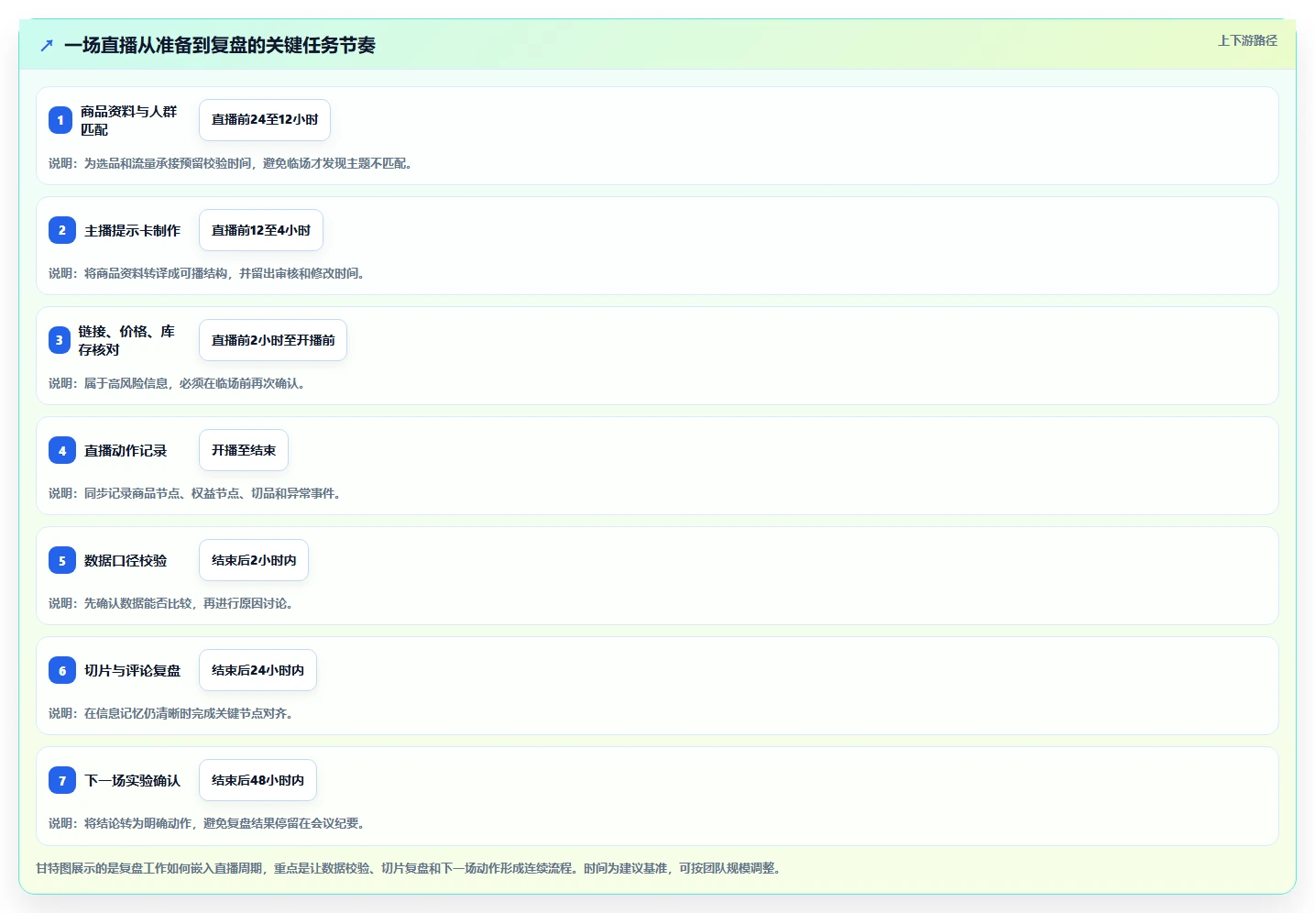Click the description starting 将结论转为明确动作
This screenshot has width=1315, height=913.
(209, 823)
